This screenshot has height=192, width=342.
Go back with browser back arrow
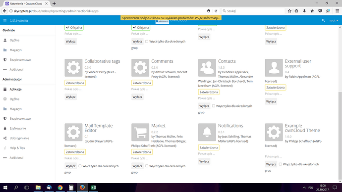tap(4, 11)
